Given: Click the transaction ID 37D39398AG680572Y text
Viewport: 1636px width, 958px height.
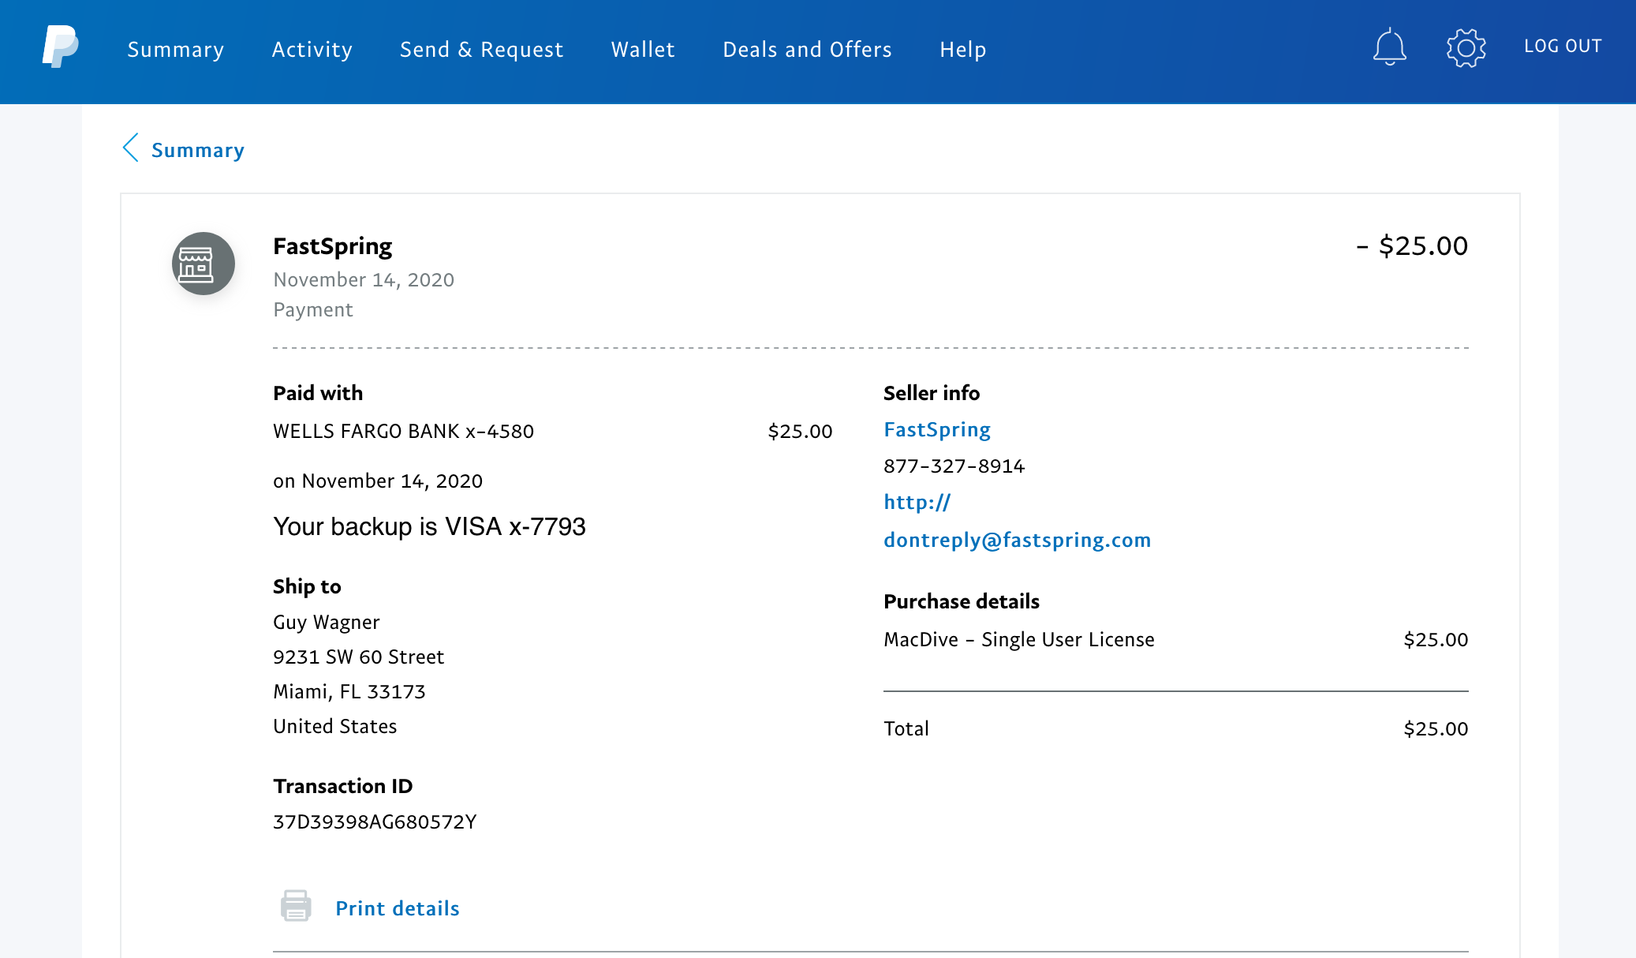Looking at the screenshot, I should (375, 821).
